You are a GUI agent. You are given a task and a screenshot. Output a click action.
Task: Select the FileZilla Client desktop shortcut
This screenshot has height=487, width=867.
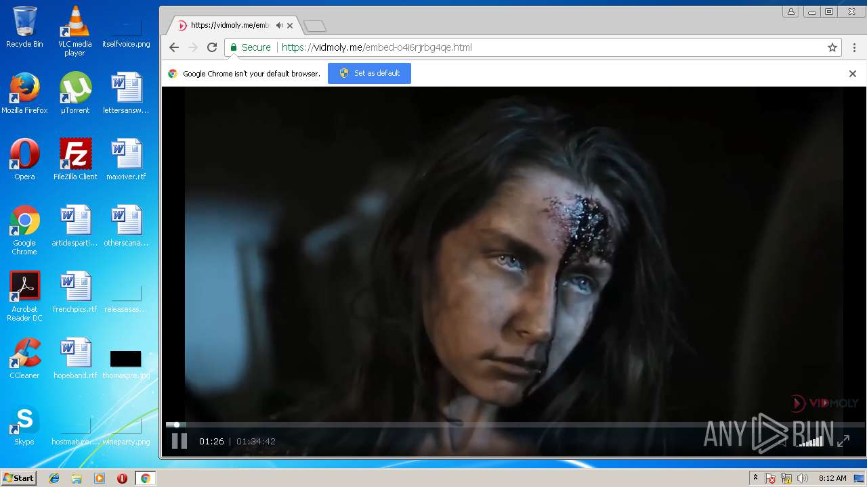[75, 160]
